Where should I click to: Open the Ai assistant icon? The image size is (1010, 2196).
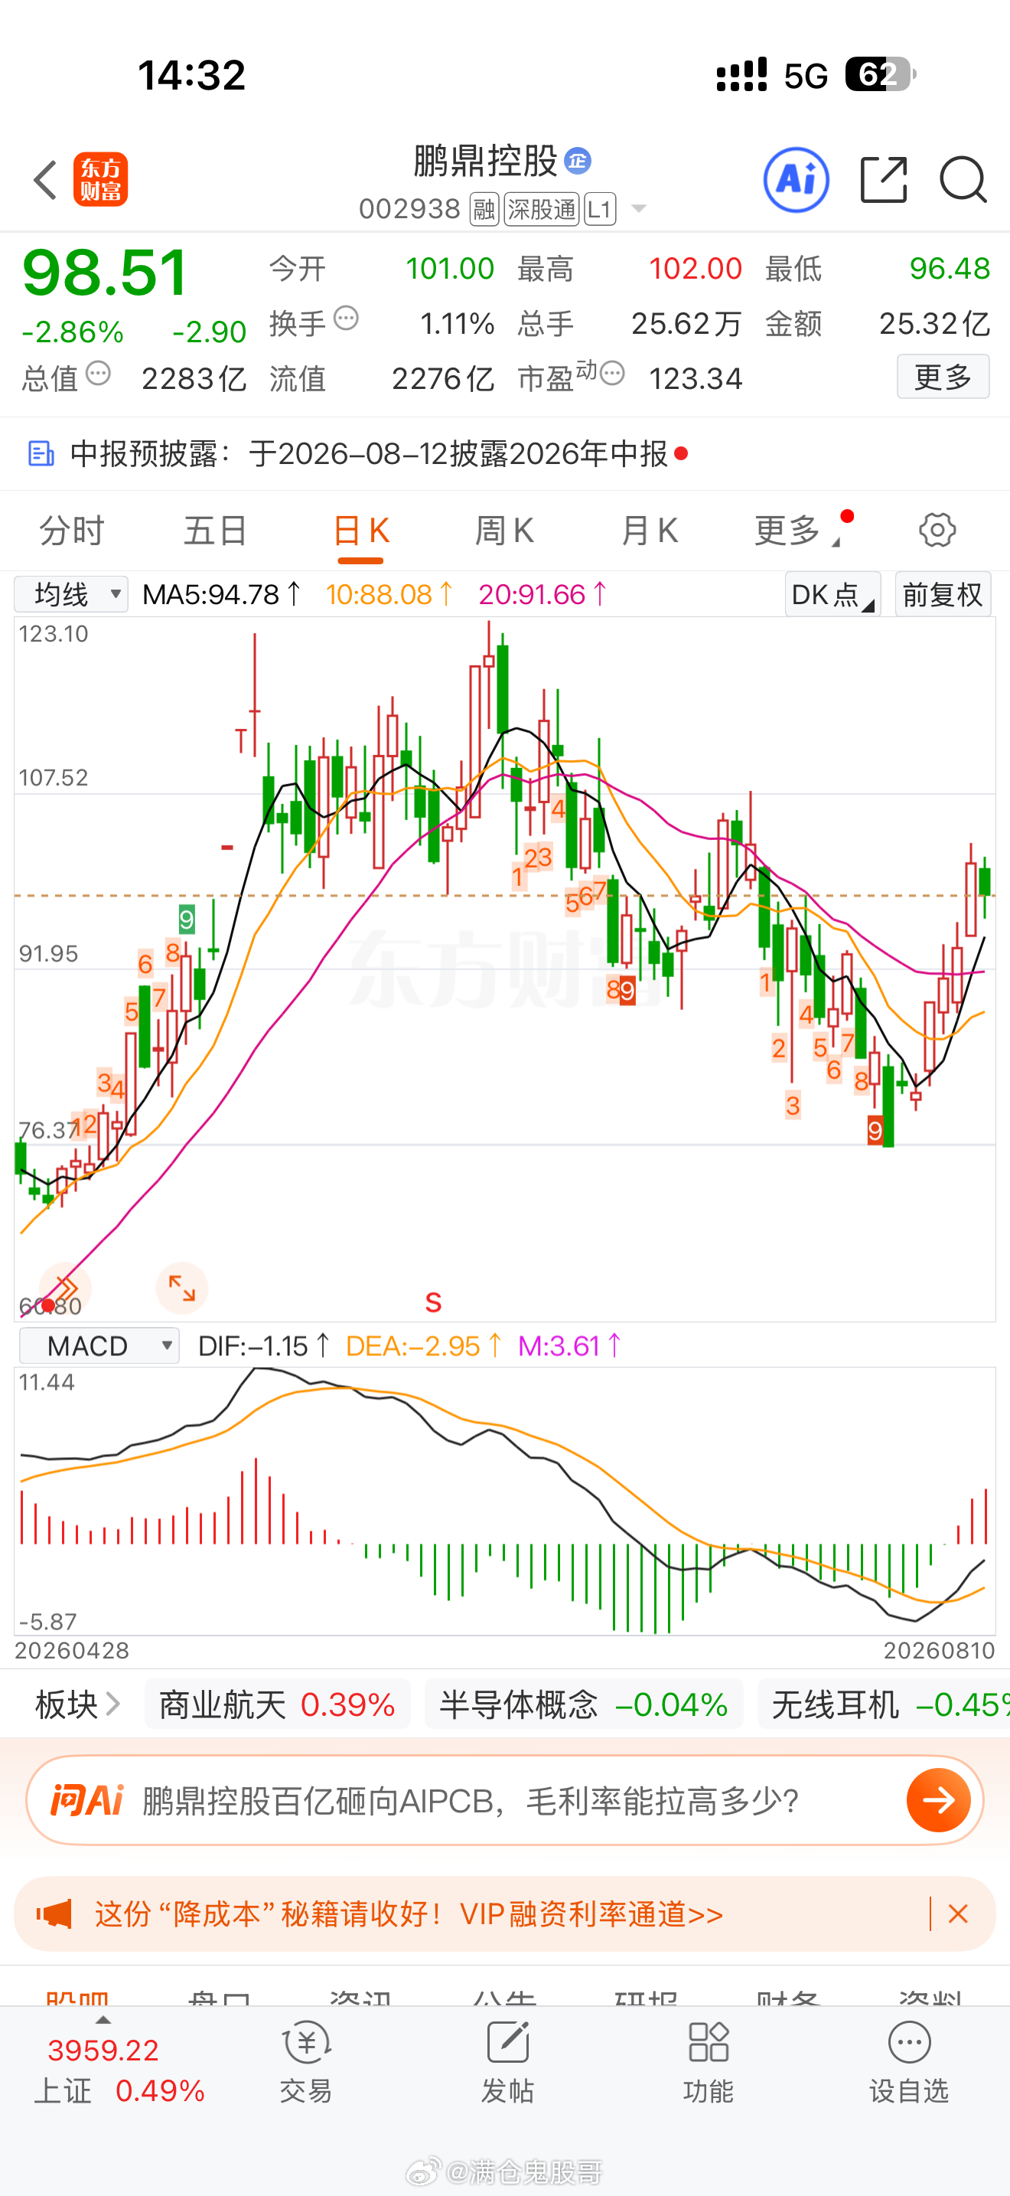[796, 180]
